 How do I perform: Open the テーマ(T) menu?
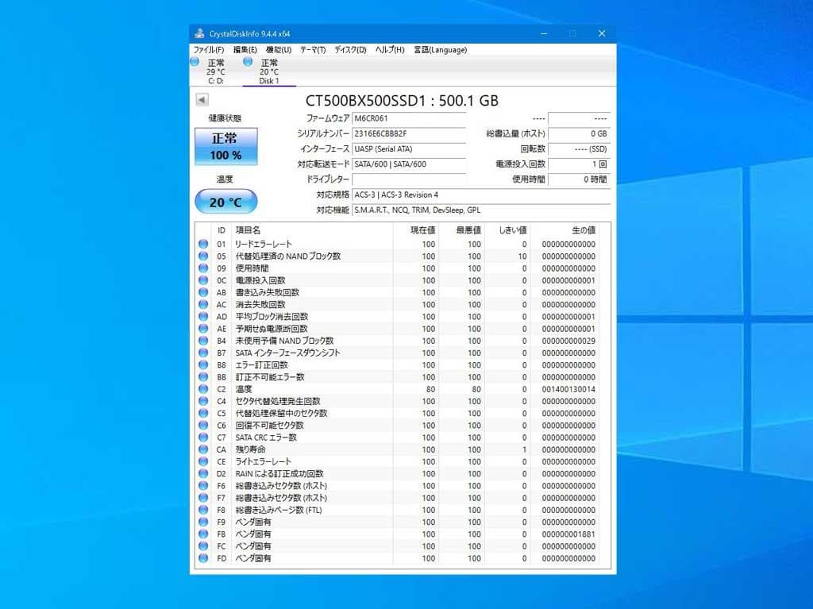click(x=311, y=49)
